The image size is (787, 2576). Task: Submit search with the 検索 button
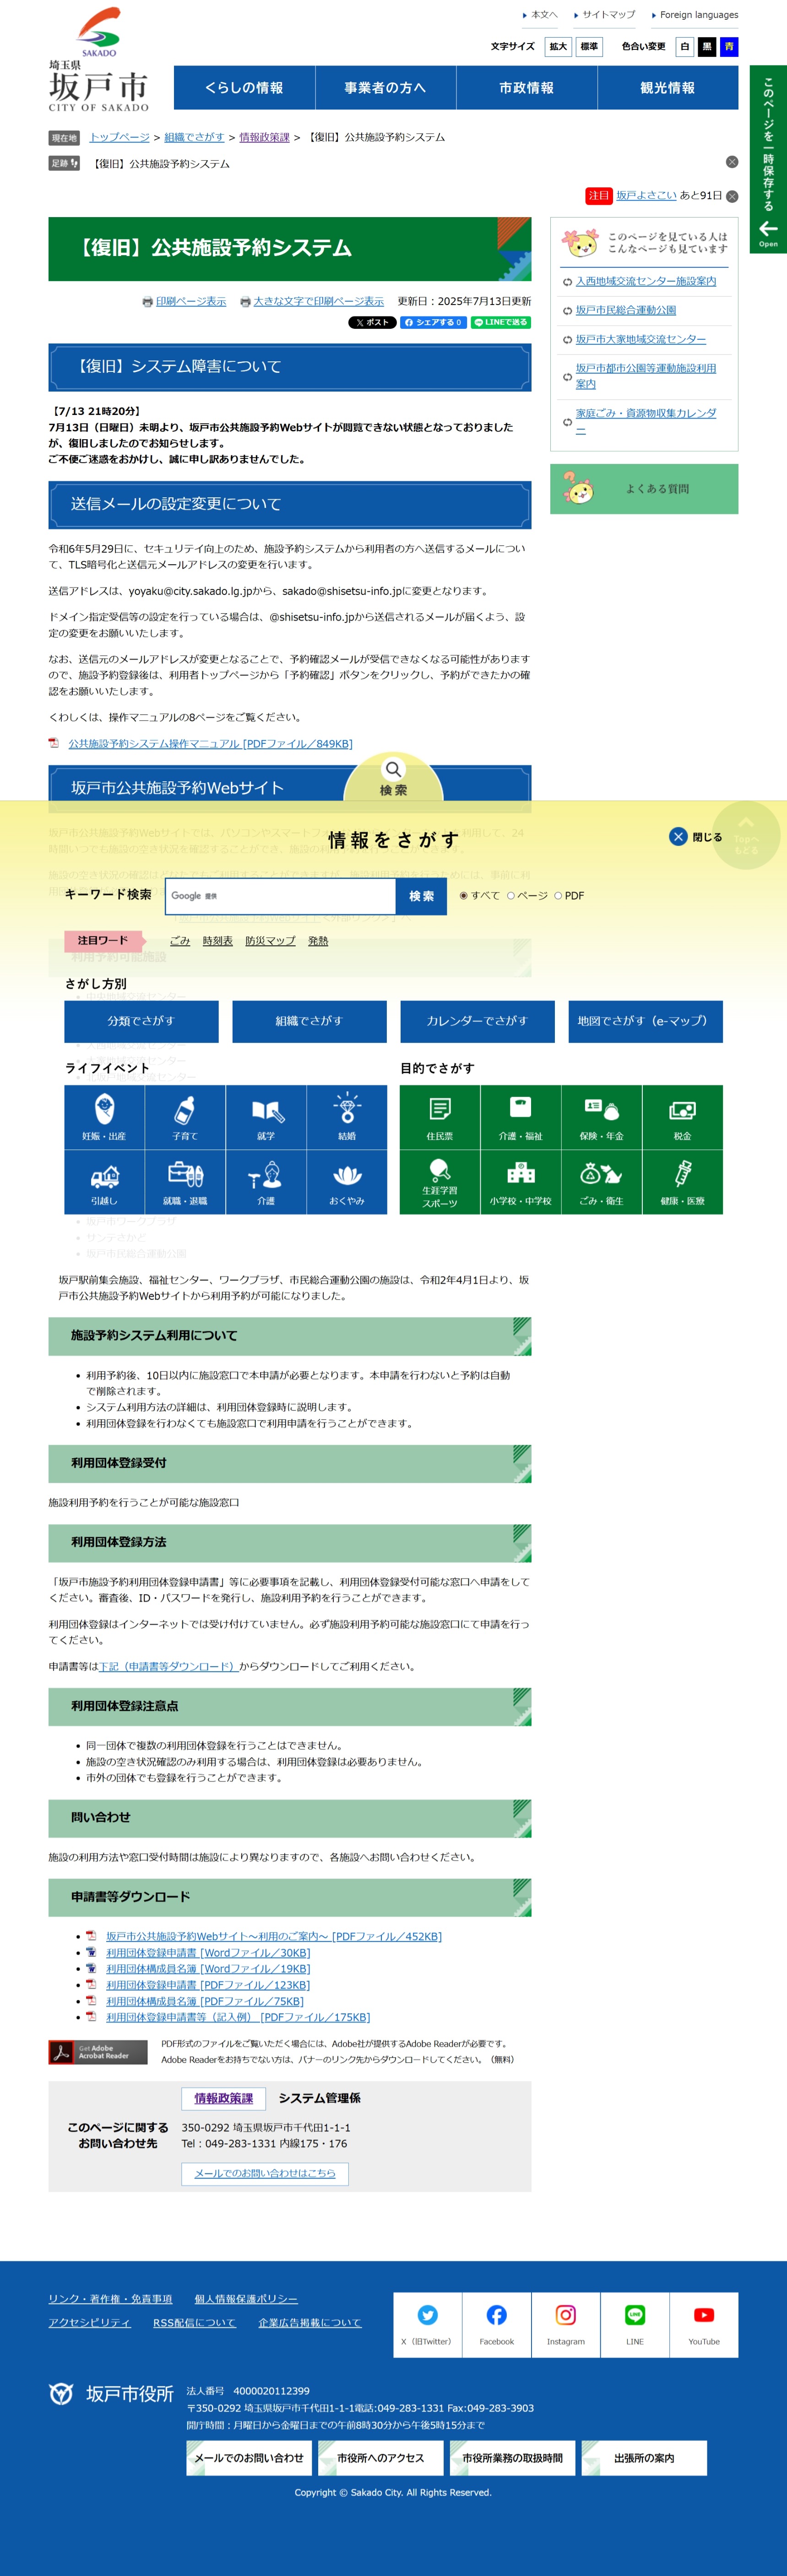click(421, 896)
